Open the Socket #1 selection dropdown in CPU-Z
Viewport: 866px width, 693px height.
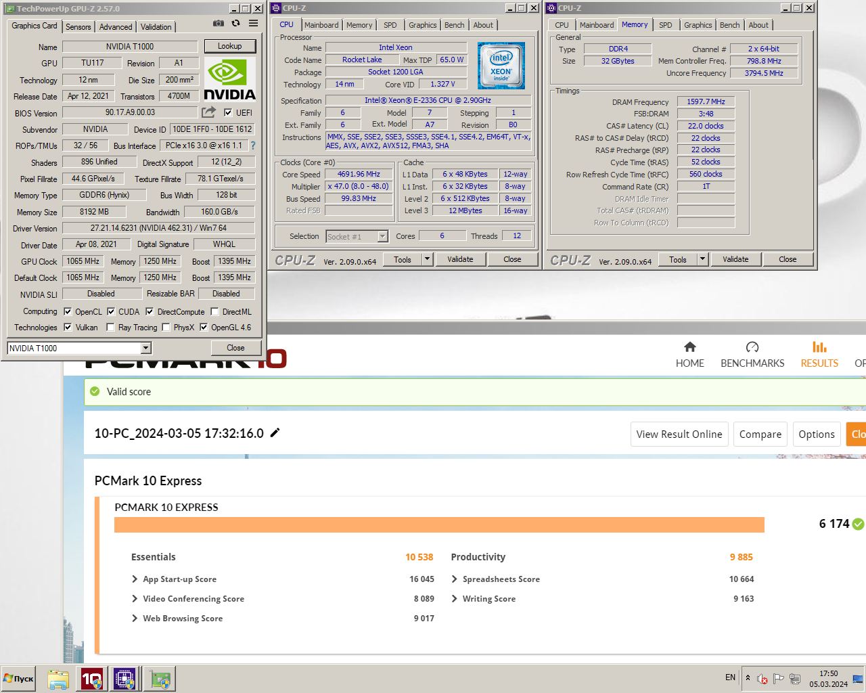tap(382, 236)
